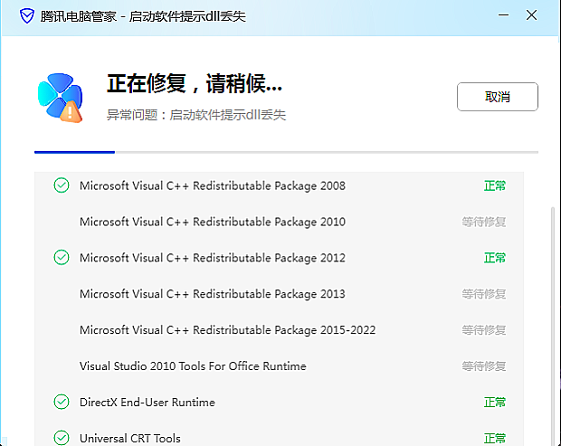Select Microsoft Visual C++ Redistributable Package 2010

pyautogui.click(x=213, y=222)
